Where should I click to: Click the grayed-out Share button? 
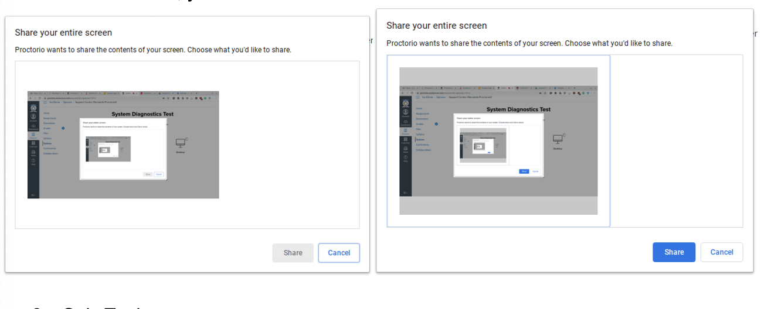tap(293, 253)
